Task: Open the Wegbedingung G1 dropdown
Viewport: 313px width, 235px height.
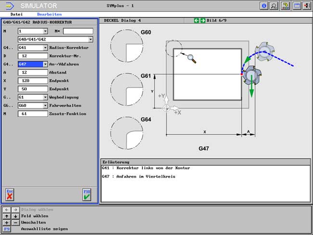Action: [x=45, y=97]
